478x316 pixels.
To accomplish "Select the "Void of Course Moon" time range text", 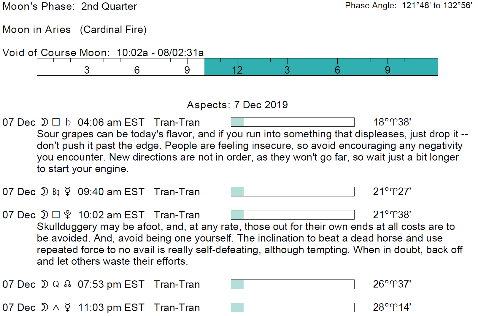I will coord(160,53).
